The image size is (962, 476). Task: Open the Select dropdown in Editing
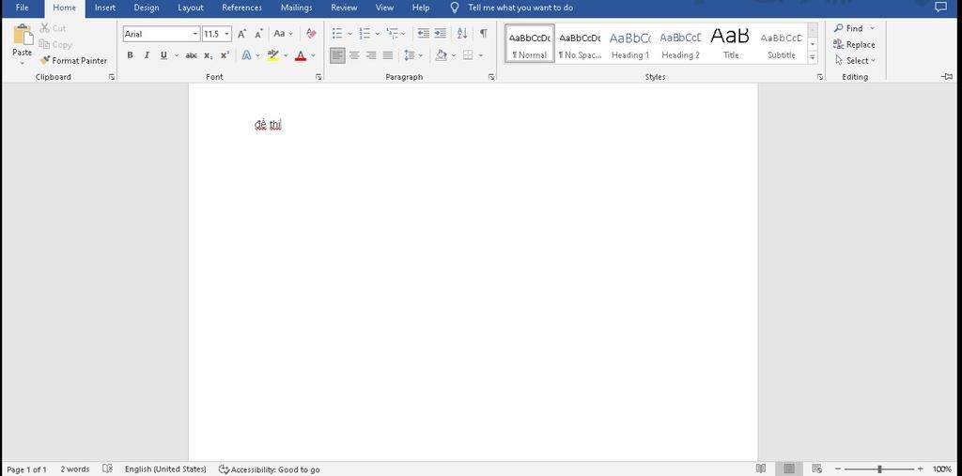pyautogui.click(x=855, y=60)
